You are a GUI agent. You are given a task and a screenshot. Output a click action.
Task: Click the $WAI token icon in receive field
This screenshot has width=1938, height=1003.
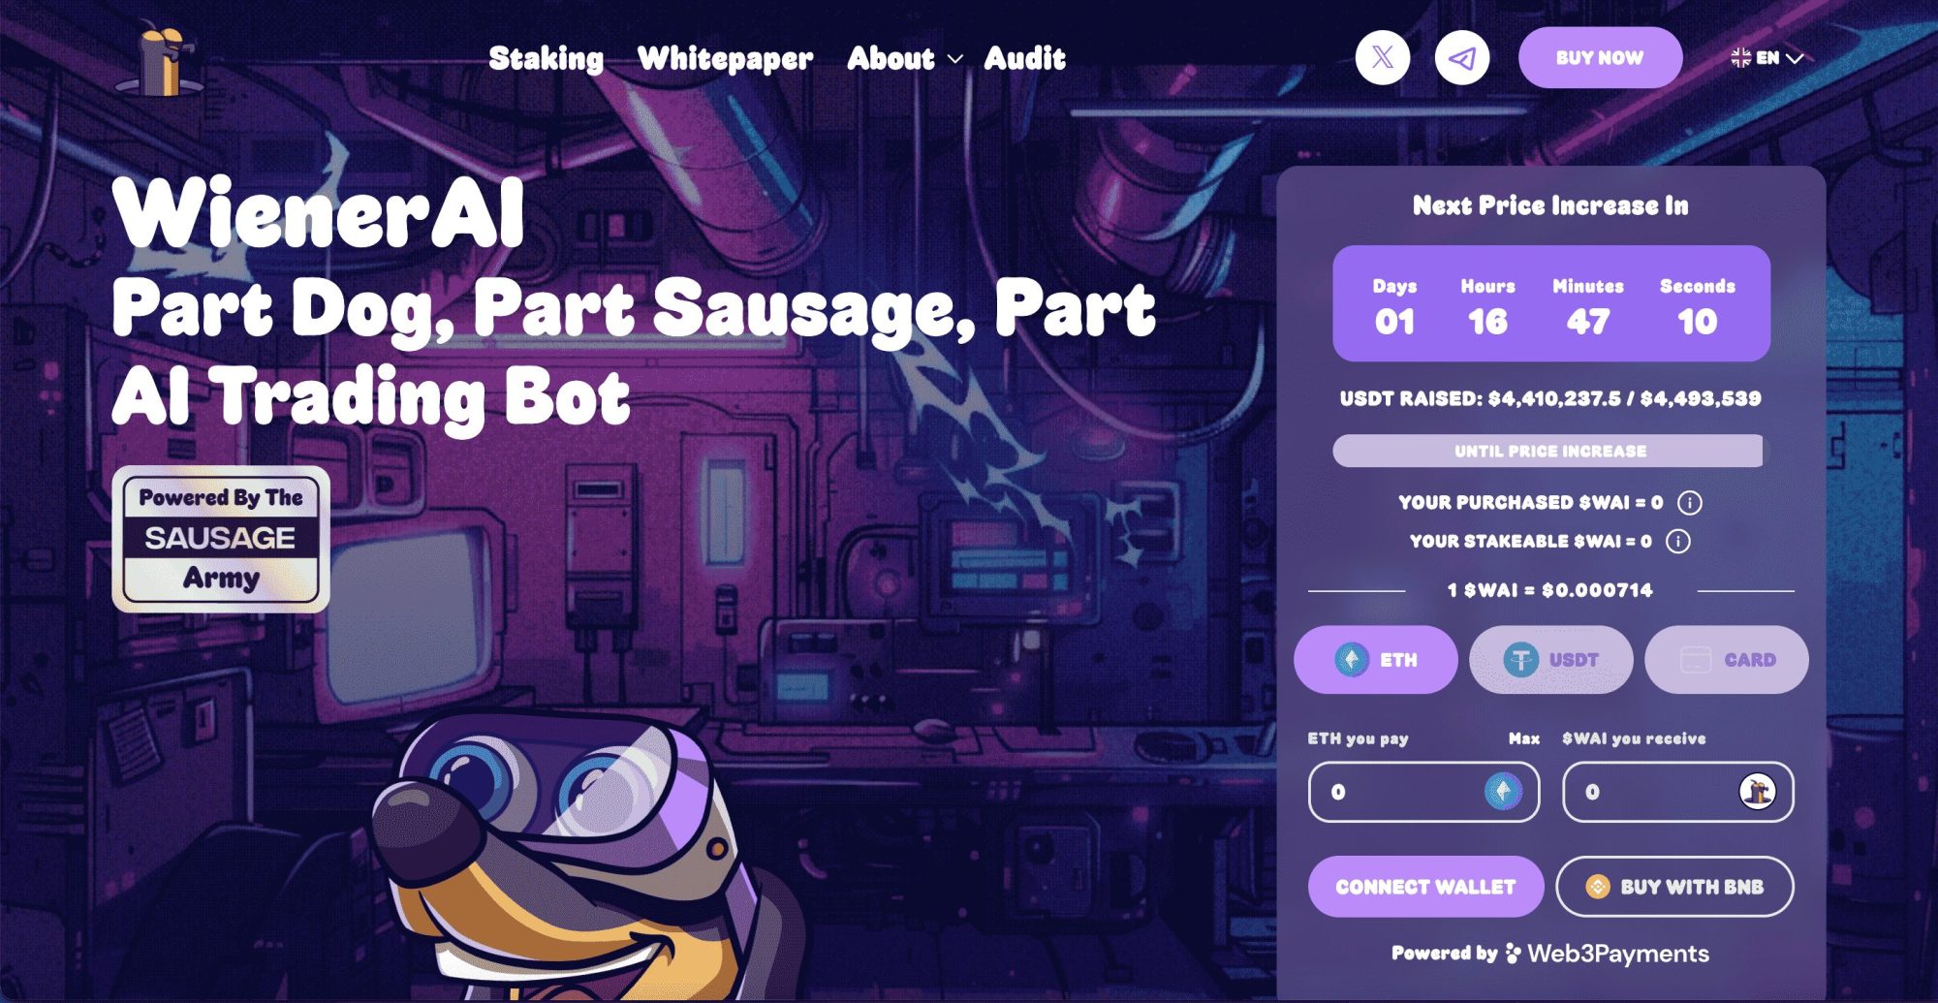point(1757,792)
